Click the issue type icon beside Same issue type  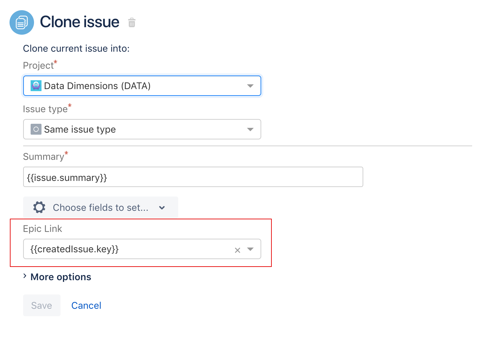pos(36,129)
